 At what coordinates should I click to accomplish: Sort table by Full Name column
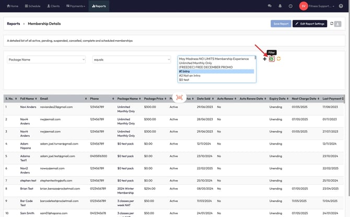tap(27, 98)
